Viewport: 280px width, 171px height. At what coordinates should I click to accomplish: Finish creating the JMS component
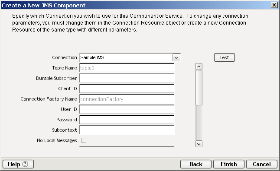229,164
